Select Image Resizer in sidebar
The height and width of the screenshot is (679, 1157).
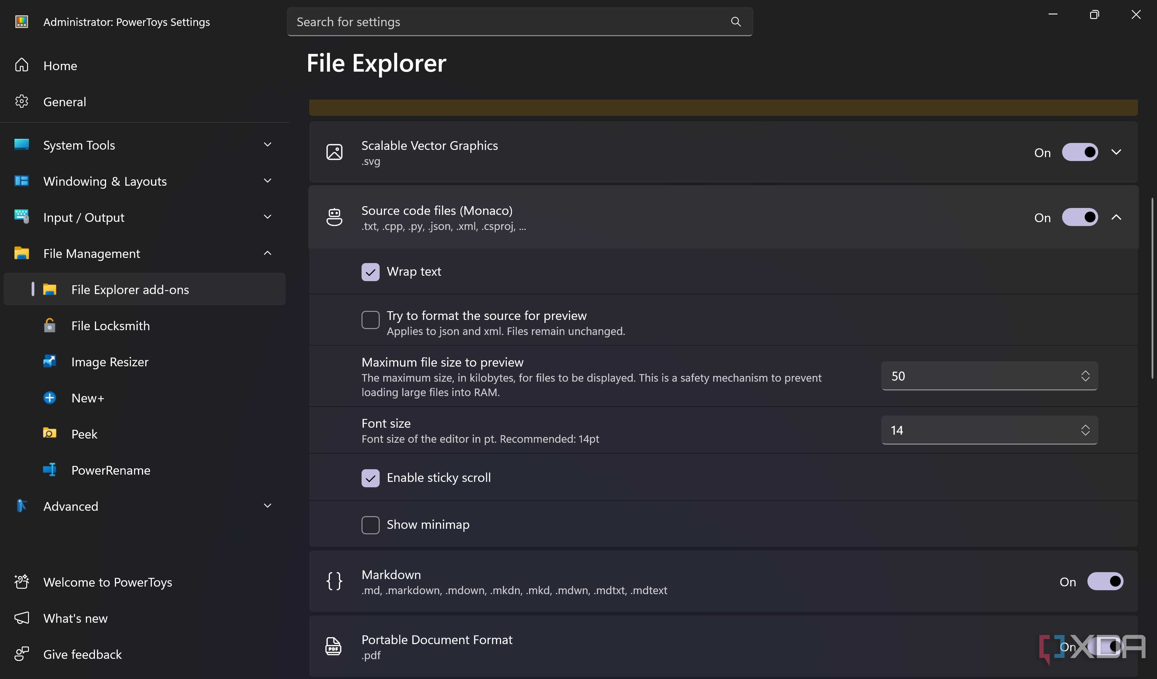(x=144, y=361)
